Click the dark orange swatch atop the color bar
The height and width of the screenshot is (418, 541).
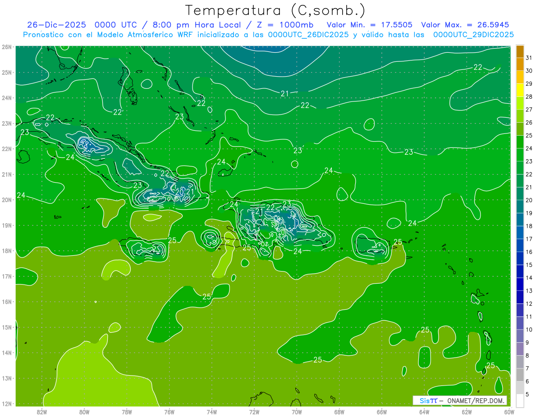pyautogui.click(x=520, y=51)
